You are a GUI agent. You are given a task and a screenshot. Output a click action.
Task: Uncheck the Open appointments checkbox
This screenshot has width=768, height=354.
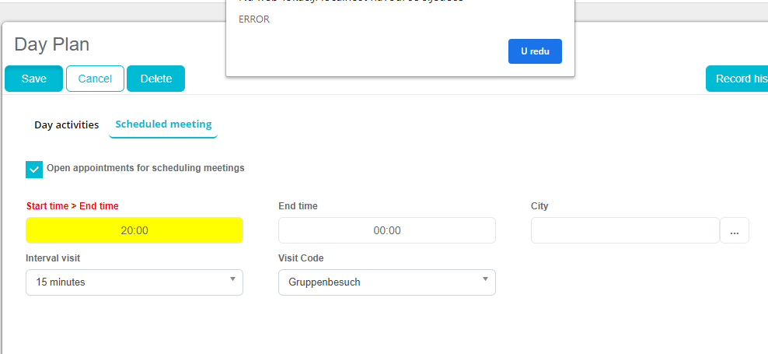tap(34, 169)
